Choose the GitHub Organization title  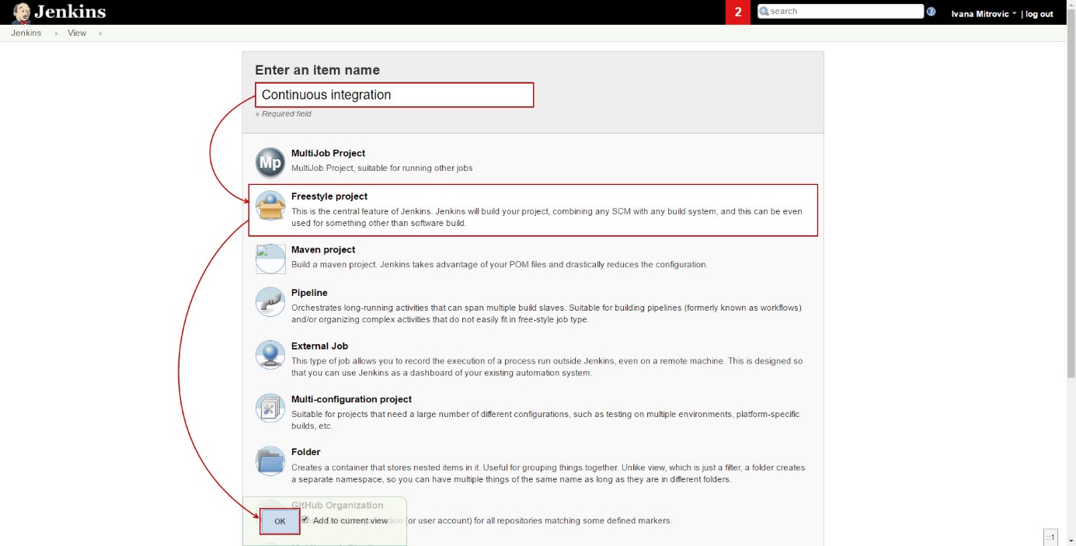pos(337,505)
